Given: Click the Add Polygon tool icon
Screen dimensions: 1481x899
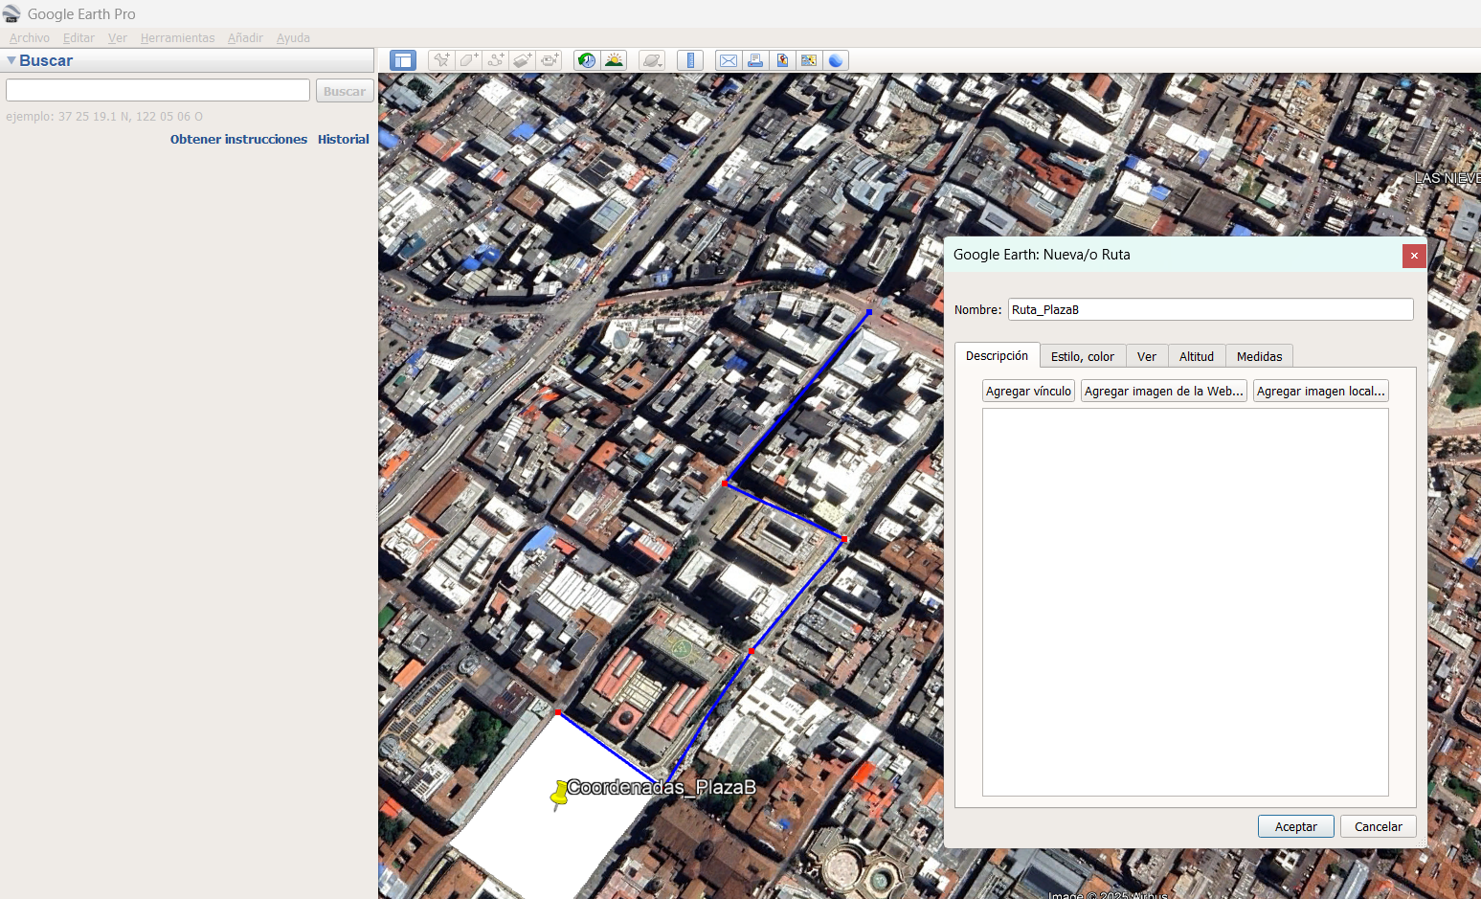Looking at the screenshot, I should [x=468, y=60].
